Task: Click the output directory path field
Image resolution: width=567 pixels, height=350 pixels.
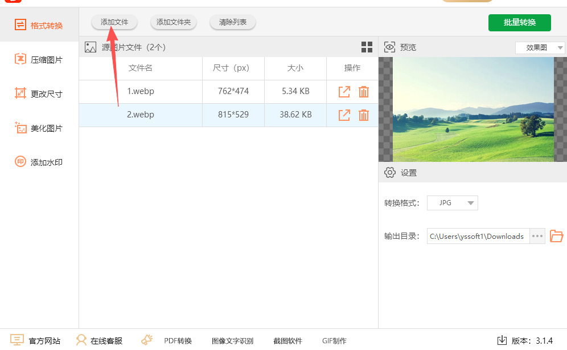Action: pyautogui.click(x=478, y=236)
